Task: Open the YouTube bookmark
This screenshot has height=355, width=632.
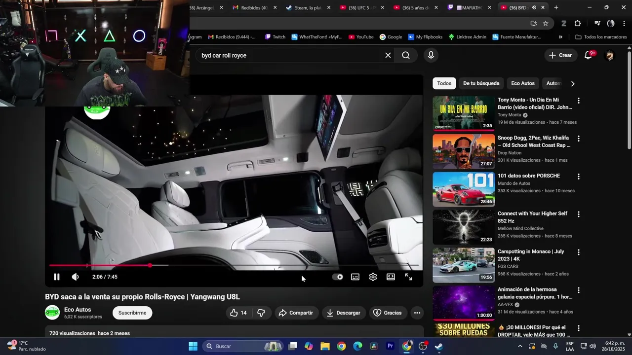Action: coord(361,37)
